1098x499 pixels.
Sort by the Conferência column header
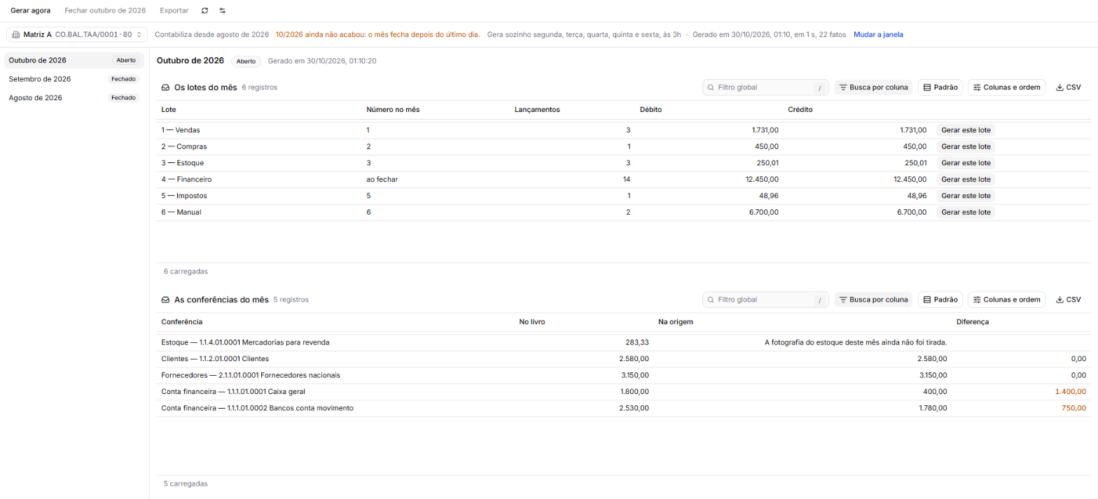click(182, 322)
